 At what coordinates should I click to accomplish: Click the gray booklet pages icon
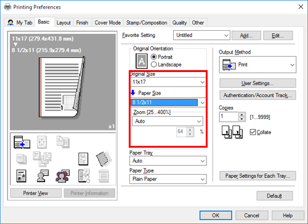tap(104, 159)
